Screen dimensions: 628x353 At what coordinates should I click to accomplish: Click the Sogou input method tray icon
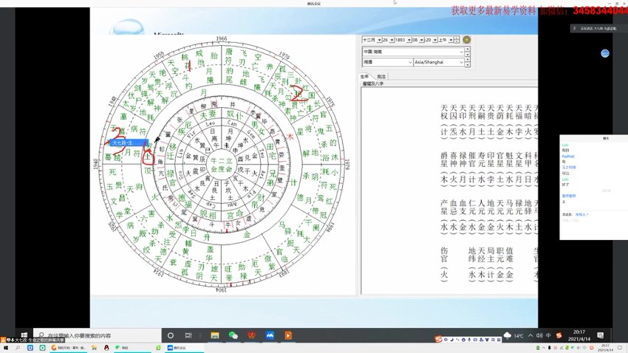click(x=559, y=335)
